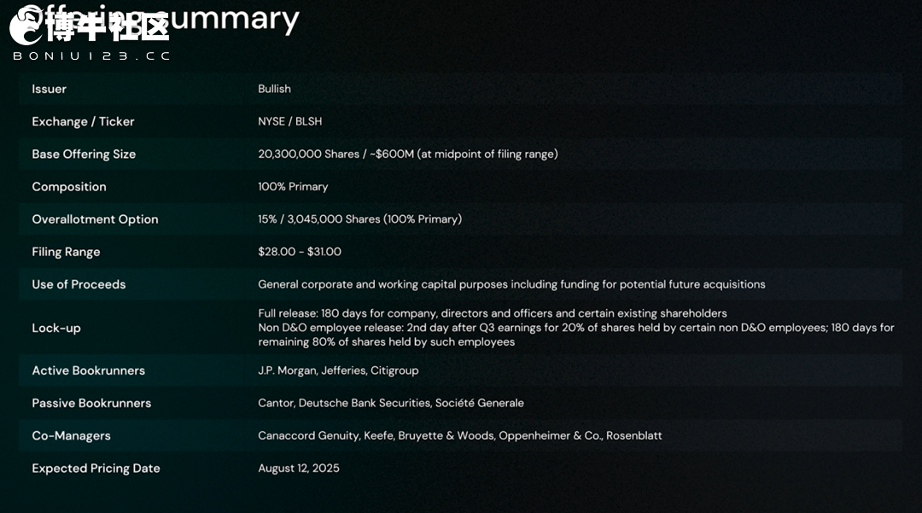Select the Overallotment Option label

point(95,219)
